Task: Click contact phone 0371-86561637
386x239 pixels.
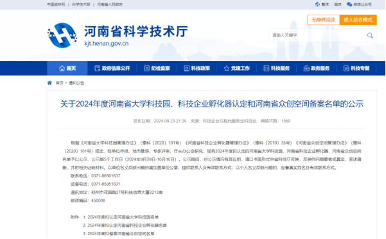Action: tap(105, 176)
